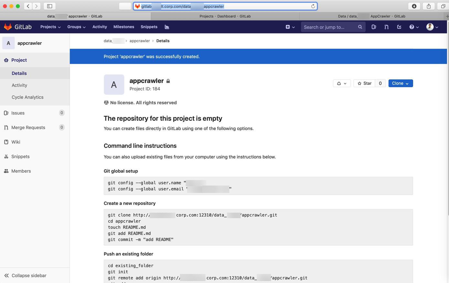
Task: Toggle the Safari sidebar button
Action: click(x=50, y=6)
